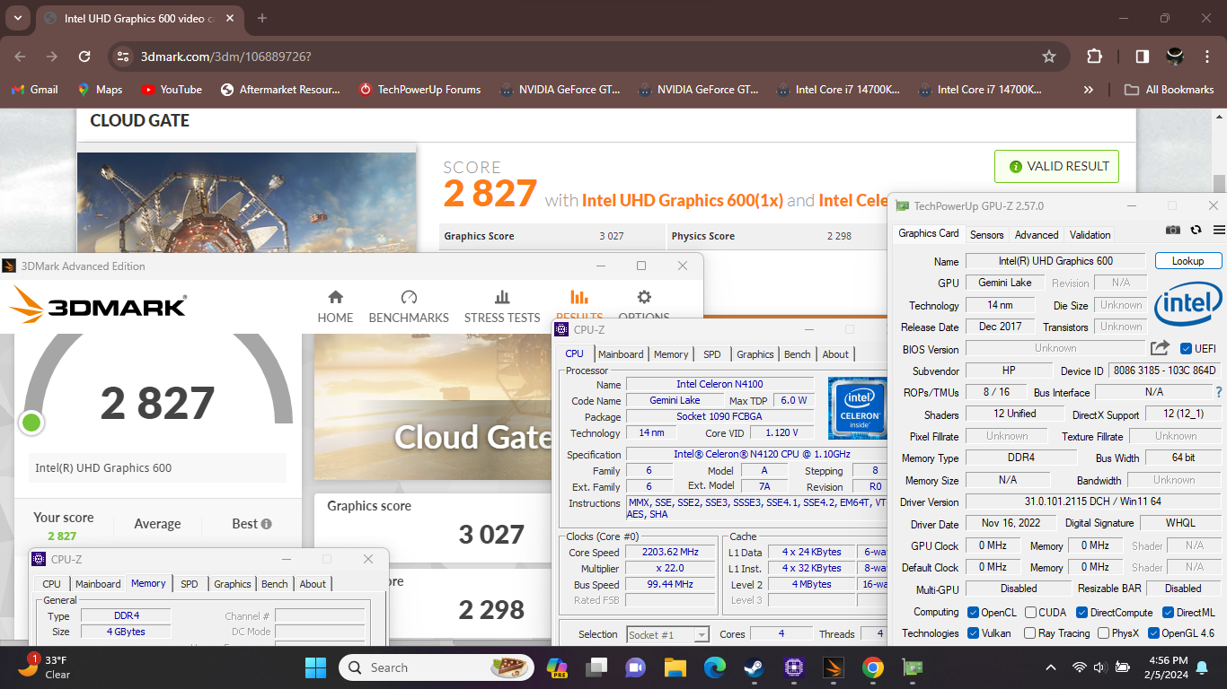
Task: Click the Chrome reload page icon
Action: pos(84,57)
